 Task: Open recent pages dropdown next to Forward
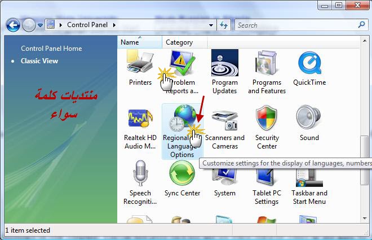tap(41, 25)
